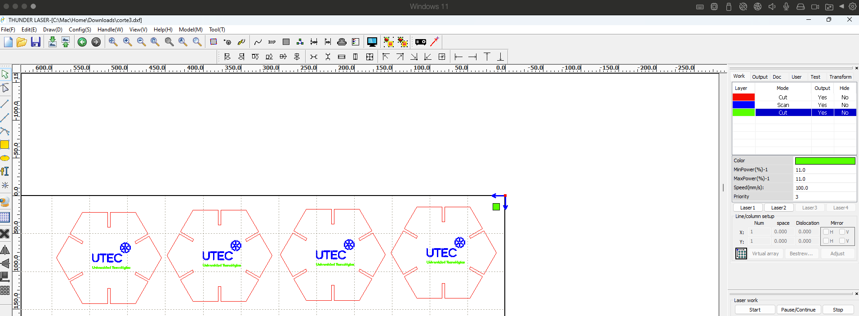Open the View(V) menu
This screenshot has width=859, height=316.
point(138,30)
